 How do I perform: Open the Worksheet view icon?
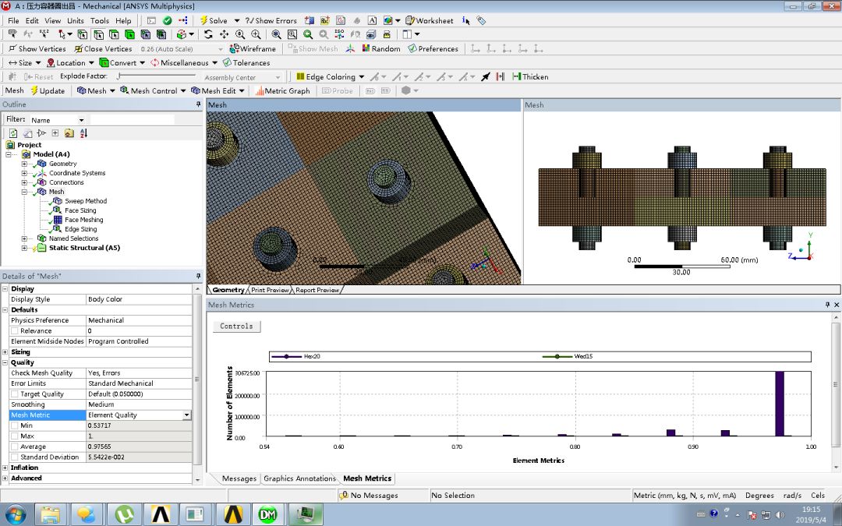tap(409, 20)
